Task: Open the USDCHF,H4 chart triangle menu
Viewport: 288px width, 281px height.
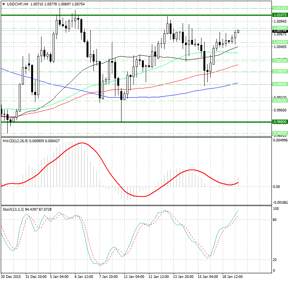Action: coord(3,4)
